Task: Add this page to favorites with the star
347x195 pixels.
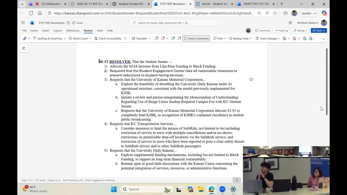Action: [275, 13]
